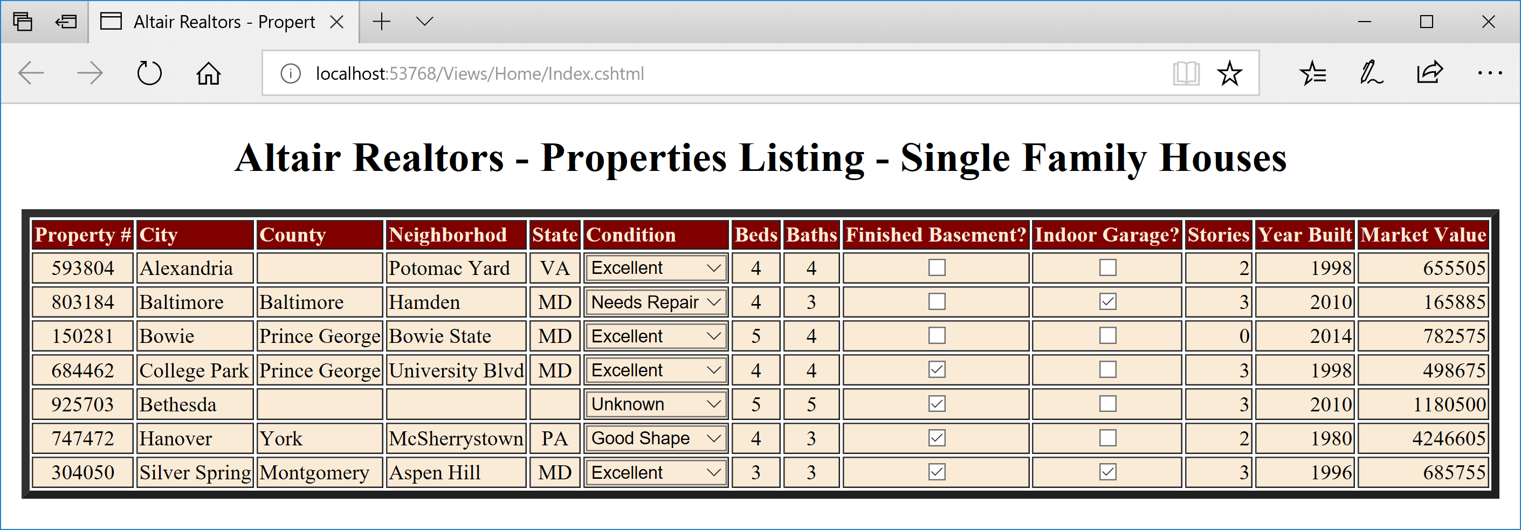Viewport: 1521px width, 530px height.
Task: Uncheck Indoor Garage for property 304050
Action: click(1107, 472)
